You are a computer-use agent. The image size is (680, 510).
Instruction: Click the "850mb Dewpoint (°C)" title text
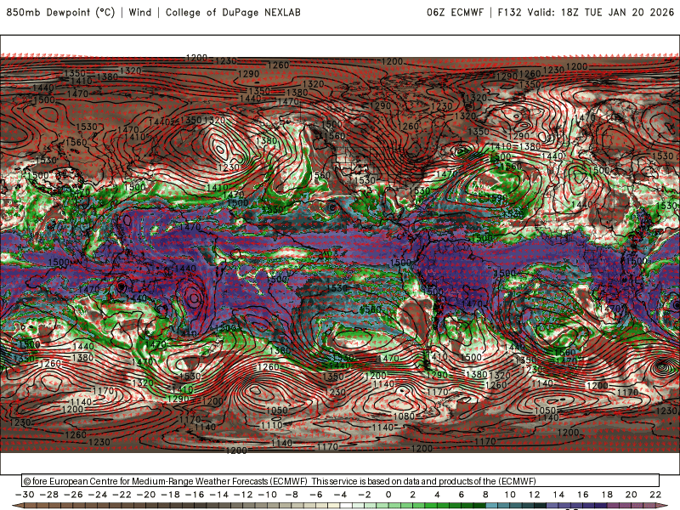click(x=60, y=12)
